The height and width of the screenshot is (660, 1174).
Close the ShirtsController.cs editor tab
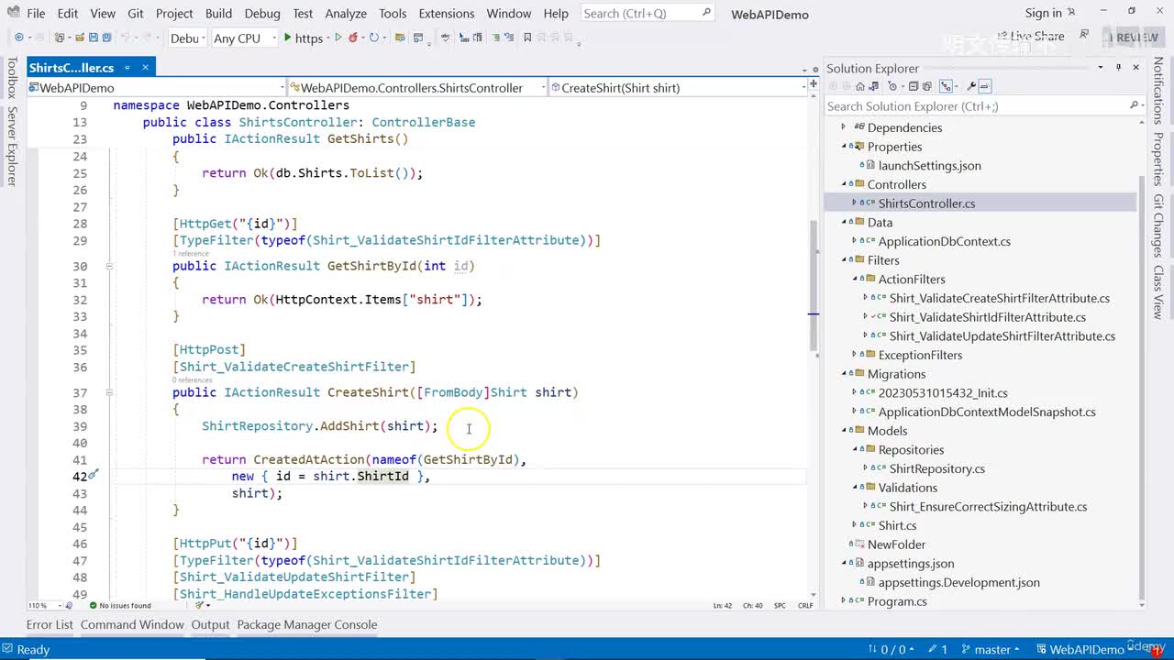coord(145,68)
